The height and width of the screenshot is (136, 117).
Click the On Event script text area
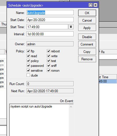coord(39,120)
